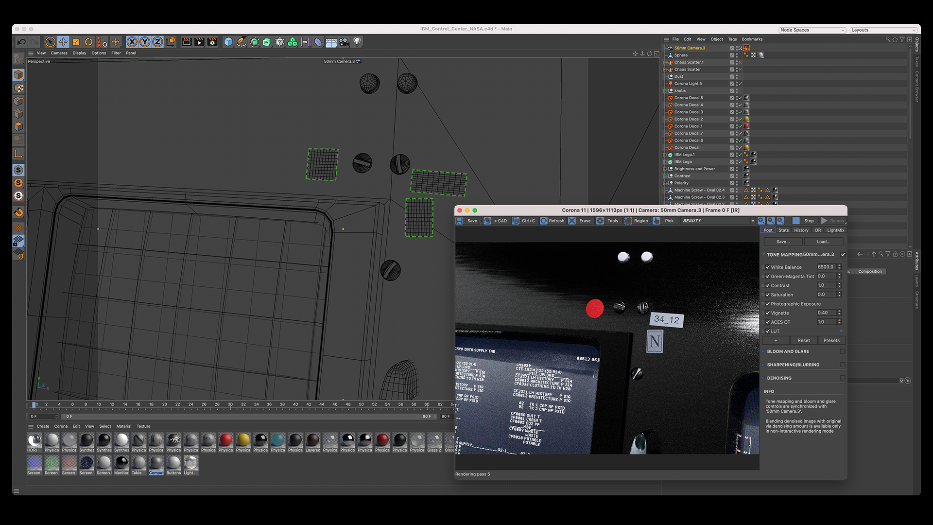Open Render Settings via the gear clapboard icon
The height and width of the screenshot is (525, 933).
click(212, 42)
